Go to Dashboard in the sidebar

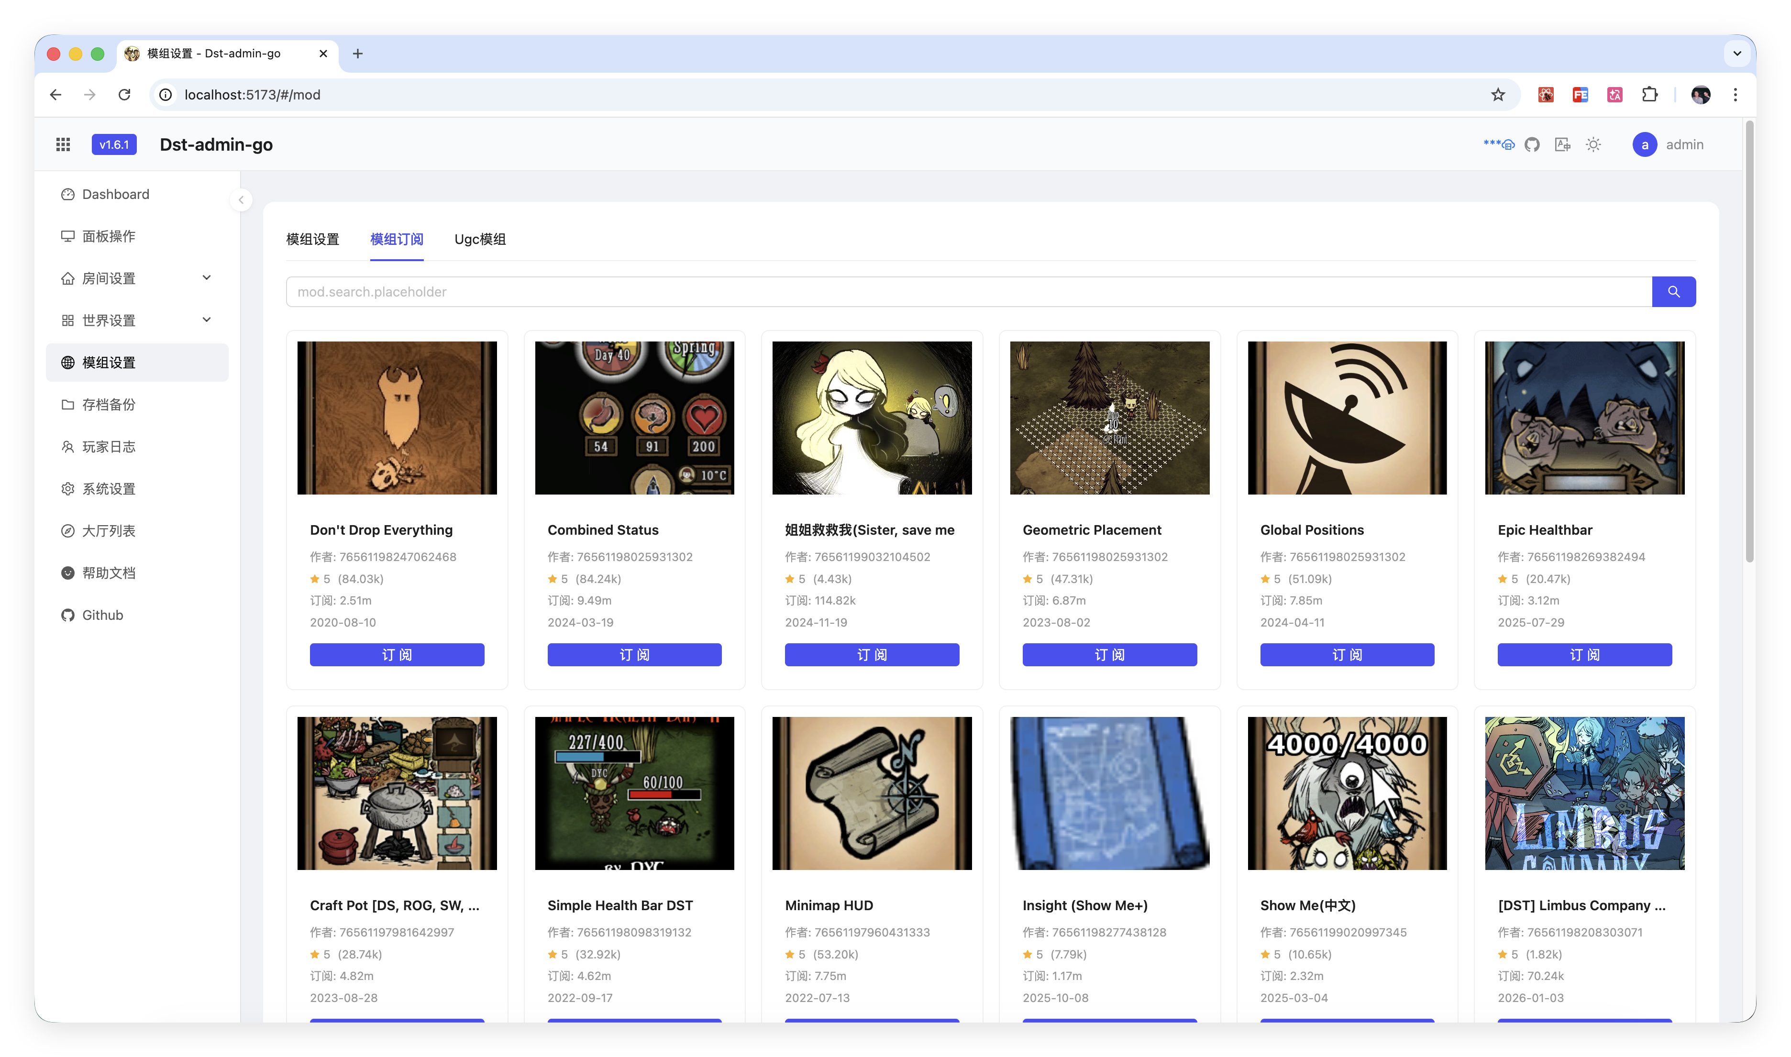[137, 195]
